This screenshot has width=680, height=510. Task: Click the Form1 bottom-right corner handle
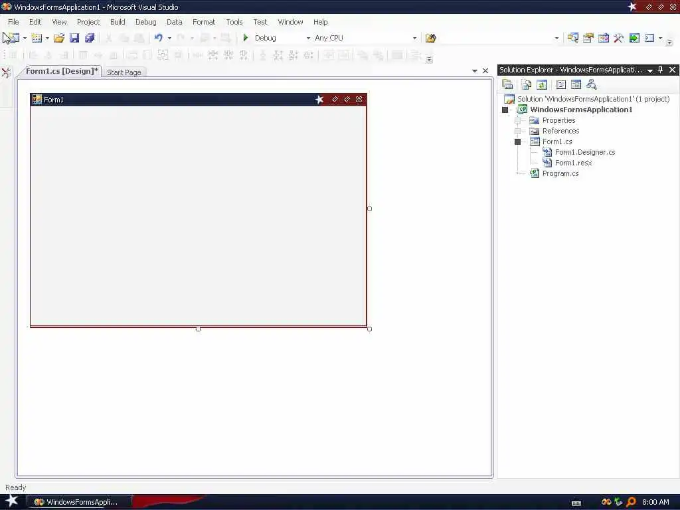369,329
